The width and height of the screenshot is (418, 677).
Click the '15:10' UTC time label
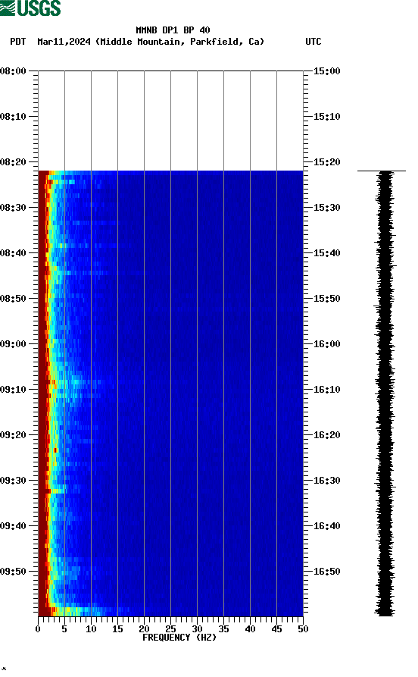(326, 117)
